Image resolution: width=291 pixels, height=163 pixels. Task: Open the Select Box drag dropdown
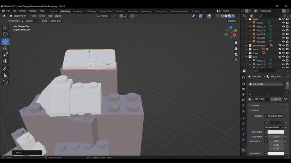[x=56, y=21]
